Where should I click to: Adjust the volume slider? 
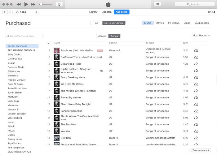coord(46,4)
